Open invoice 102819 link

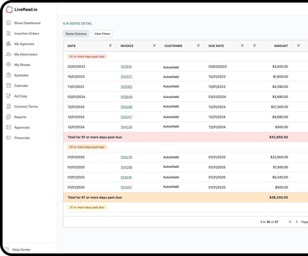[126, 67]
